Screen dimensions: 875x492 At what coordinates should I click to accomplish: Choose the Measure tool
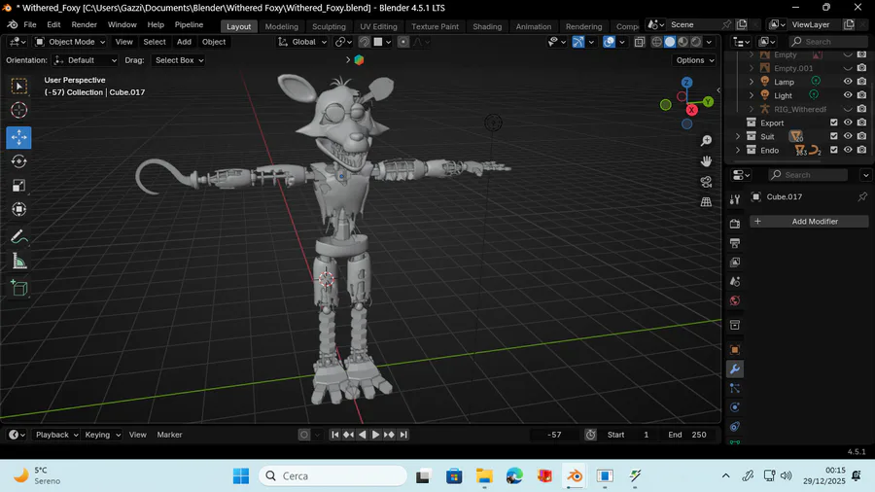click(18, 261)
